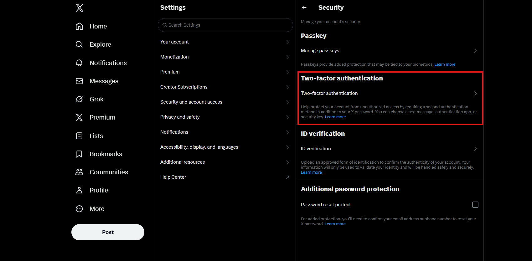The image size is (532, 261).
Task: Click the Search Settings input field
Action: coord(225,25)
